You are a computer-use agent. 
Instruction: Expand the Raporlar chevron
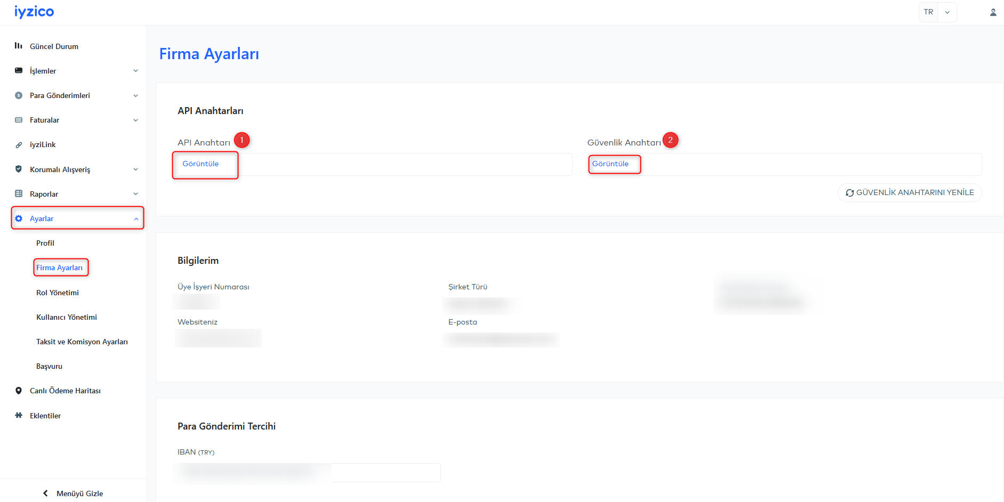tap(135, 194)
